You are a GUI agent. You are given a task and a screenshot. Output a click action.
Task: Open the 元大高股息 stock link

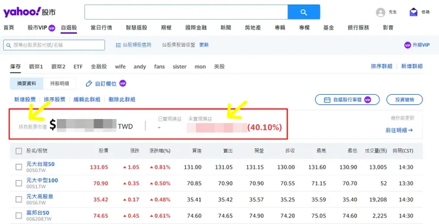[x=40, y=197]
